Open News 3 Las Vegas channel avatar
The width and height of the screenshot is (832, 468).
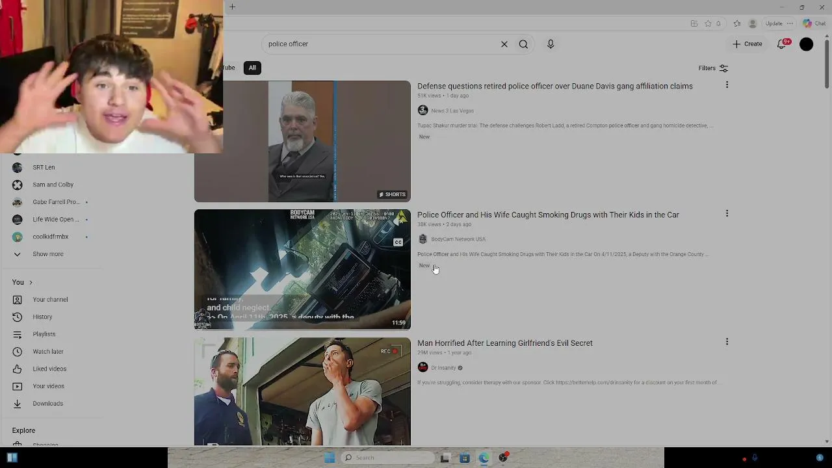[x=422, y=110]
